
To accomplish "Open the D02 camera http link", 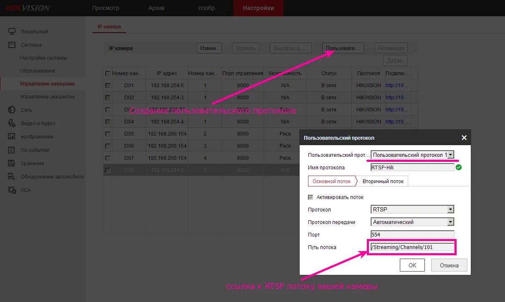I will tap(397, 98).
